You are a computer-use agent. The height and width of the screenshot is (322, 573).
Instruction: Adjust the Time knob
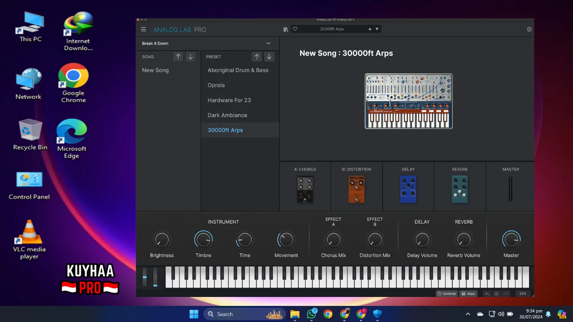point(244,240)
